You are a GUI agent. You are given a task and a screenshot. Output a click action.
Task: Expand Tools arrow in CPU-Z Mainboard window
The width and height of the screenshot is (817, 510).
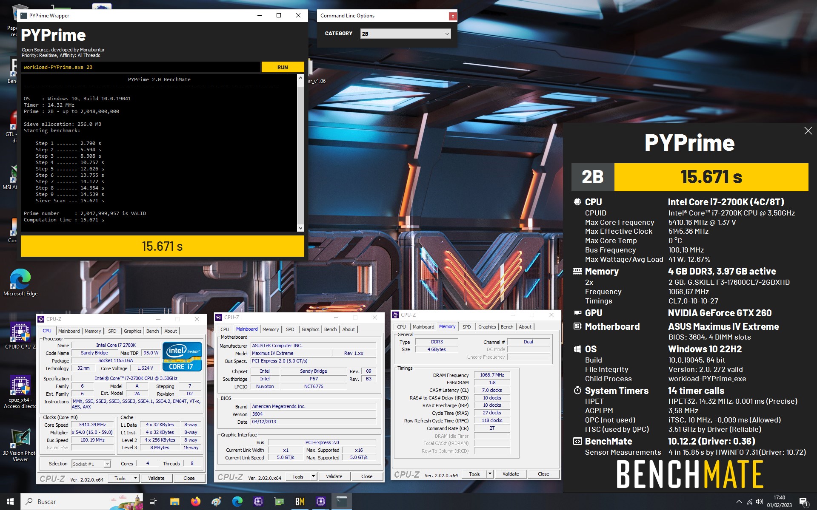(x=313, y=476)
